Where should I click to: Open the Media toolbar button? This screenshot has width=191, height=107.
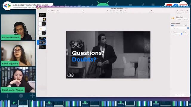point(121,11)
